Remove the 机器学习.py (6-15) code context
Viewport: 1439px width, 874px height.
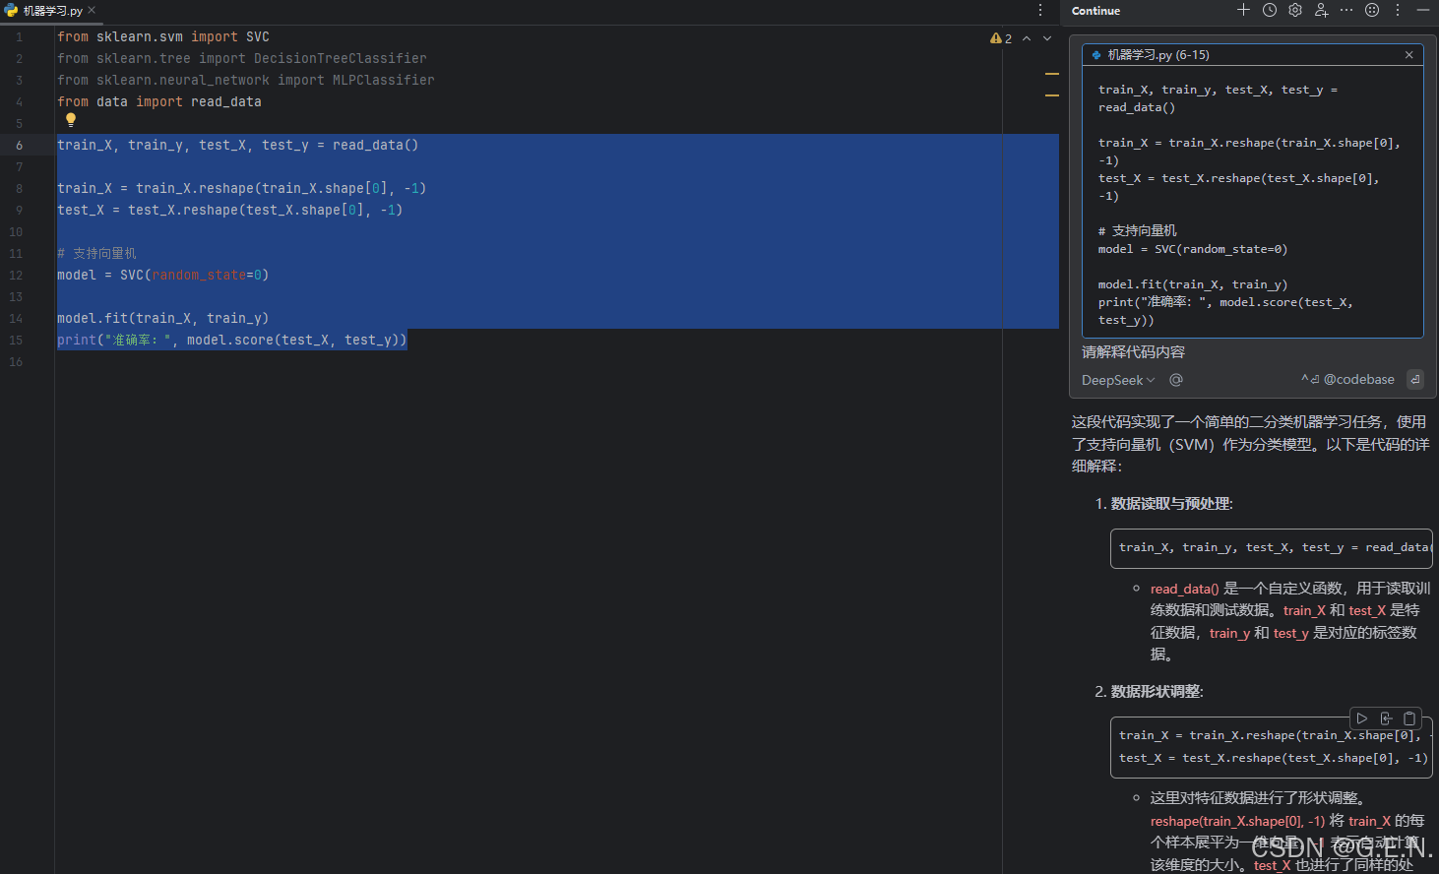tap(1408, 55)
